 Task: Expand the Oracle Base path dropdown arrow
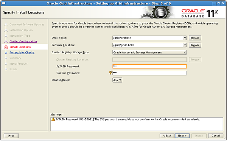coord(185,38)
